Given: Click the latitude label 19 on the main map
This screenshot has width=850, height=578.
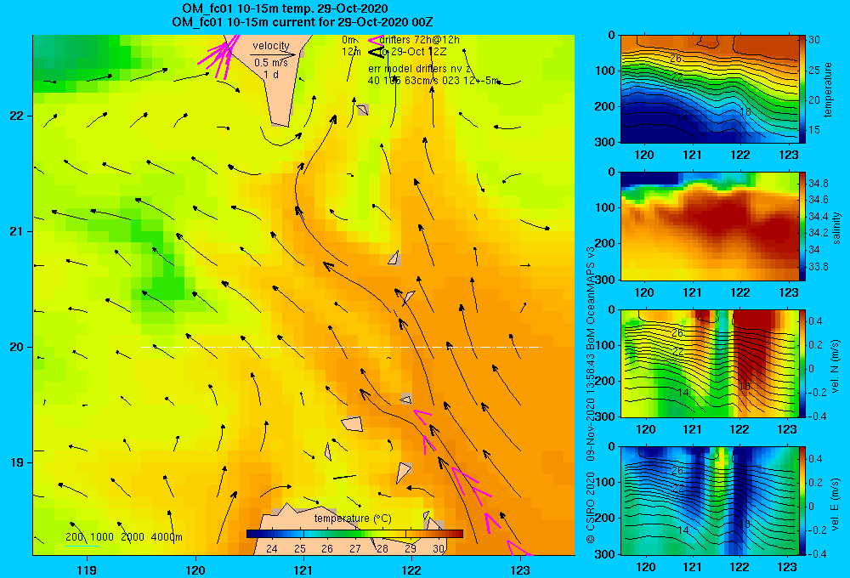Looking at the screenshot, I should tap(16, 462).
